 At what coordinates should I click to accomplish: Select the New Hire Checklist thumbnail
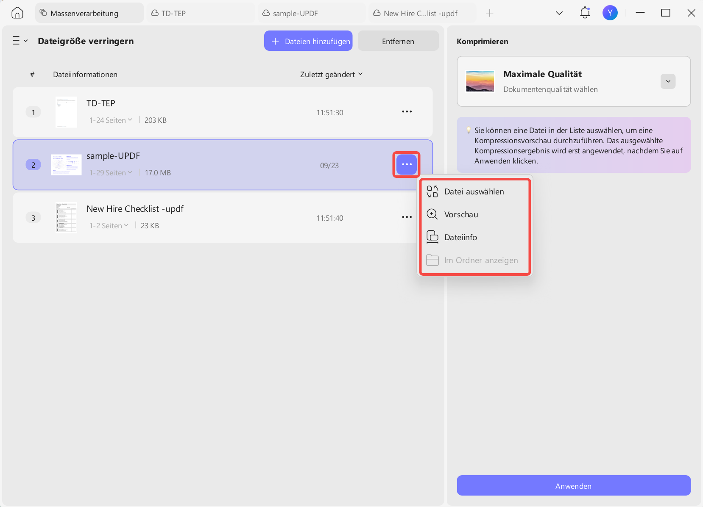[x=67, y=217]
